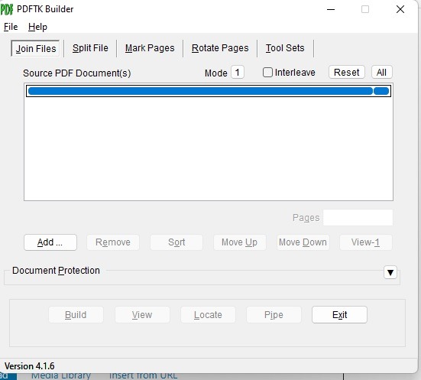Click the Remove button
This screenshot has height=380, width=421.
coord(113,242)
